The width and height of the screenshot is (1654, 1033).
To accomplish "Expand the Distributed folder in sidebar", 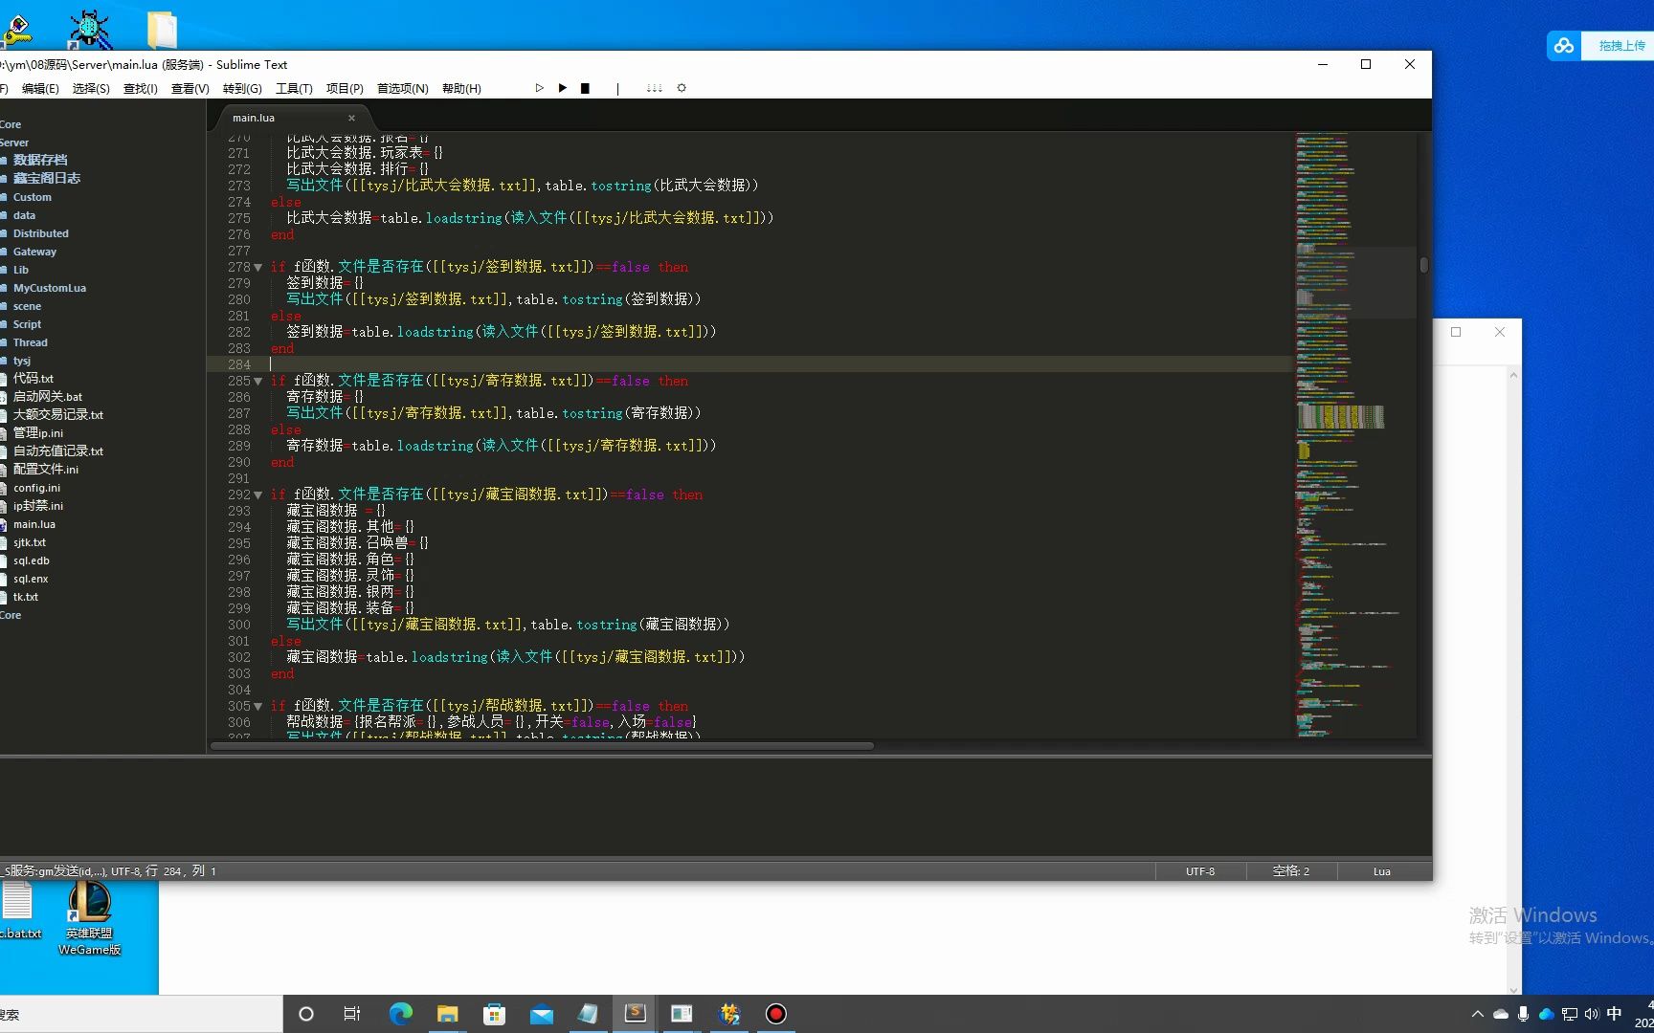I will (40, 233).
